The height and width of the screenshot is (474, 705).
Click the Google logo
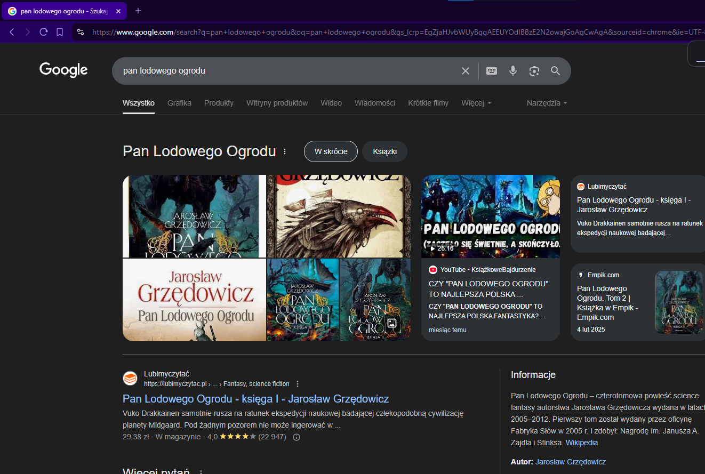click(63, 70)
